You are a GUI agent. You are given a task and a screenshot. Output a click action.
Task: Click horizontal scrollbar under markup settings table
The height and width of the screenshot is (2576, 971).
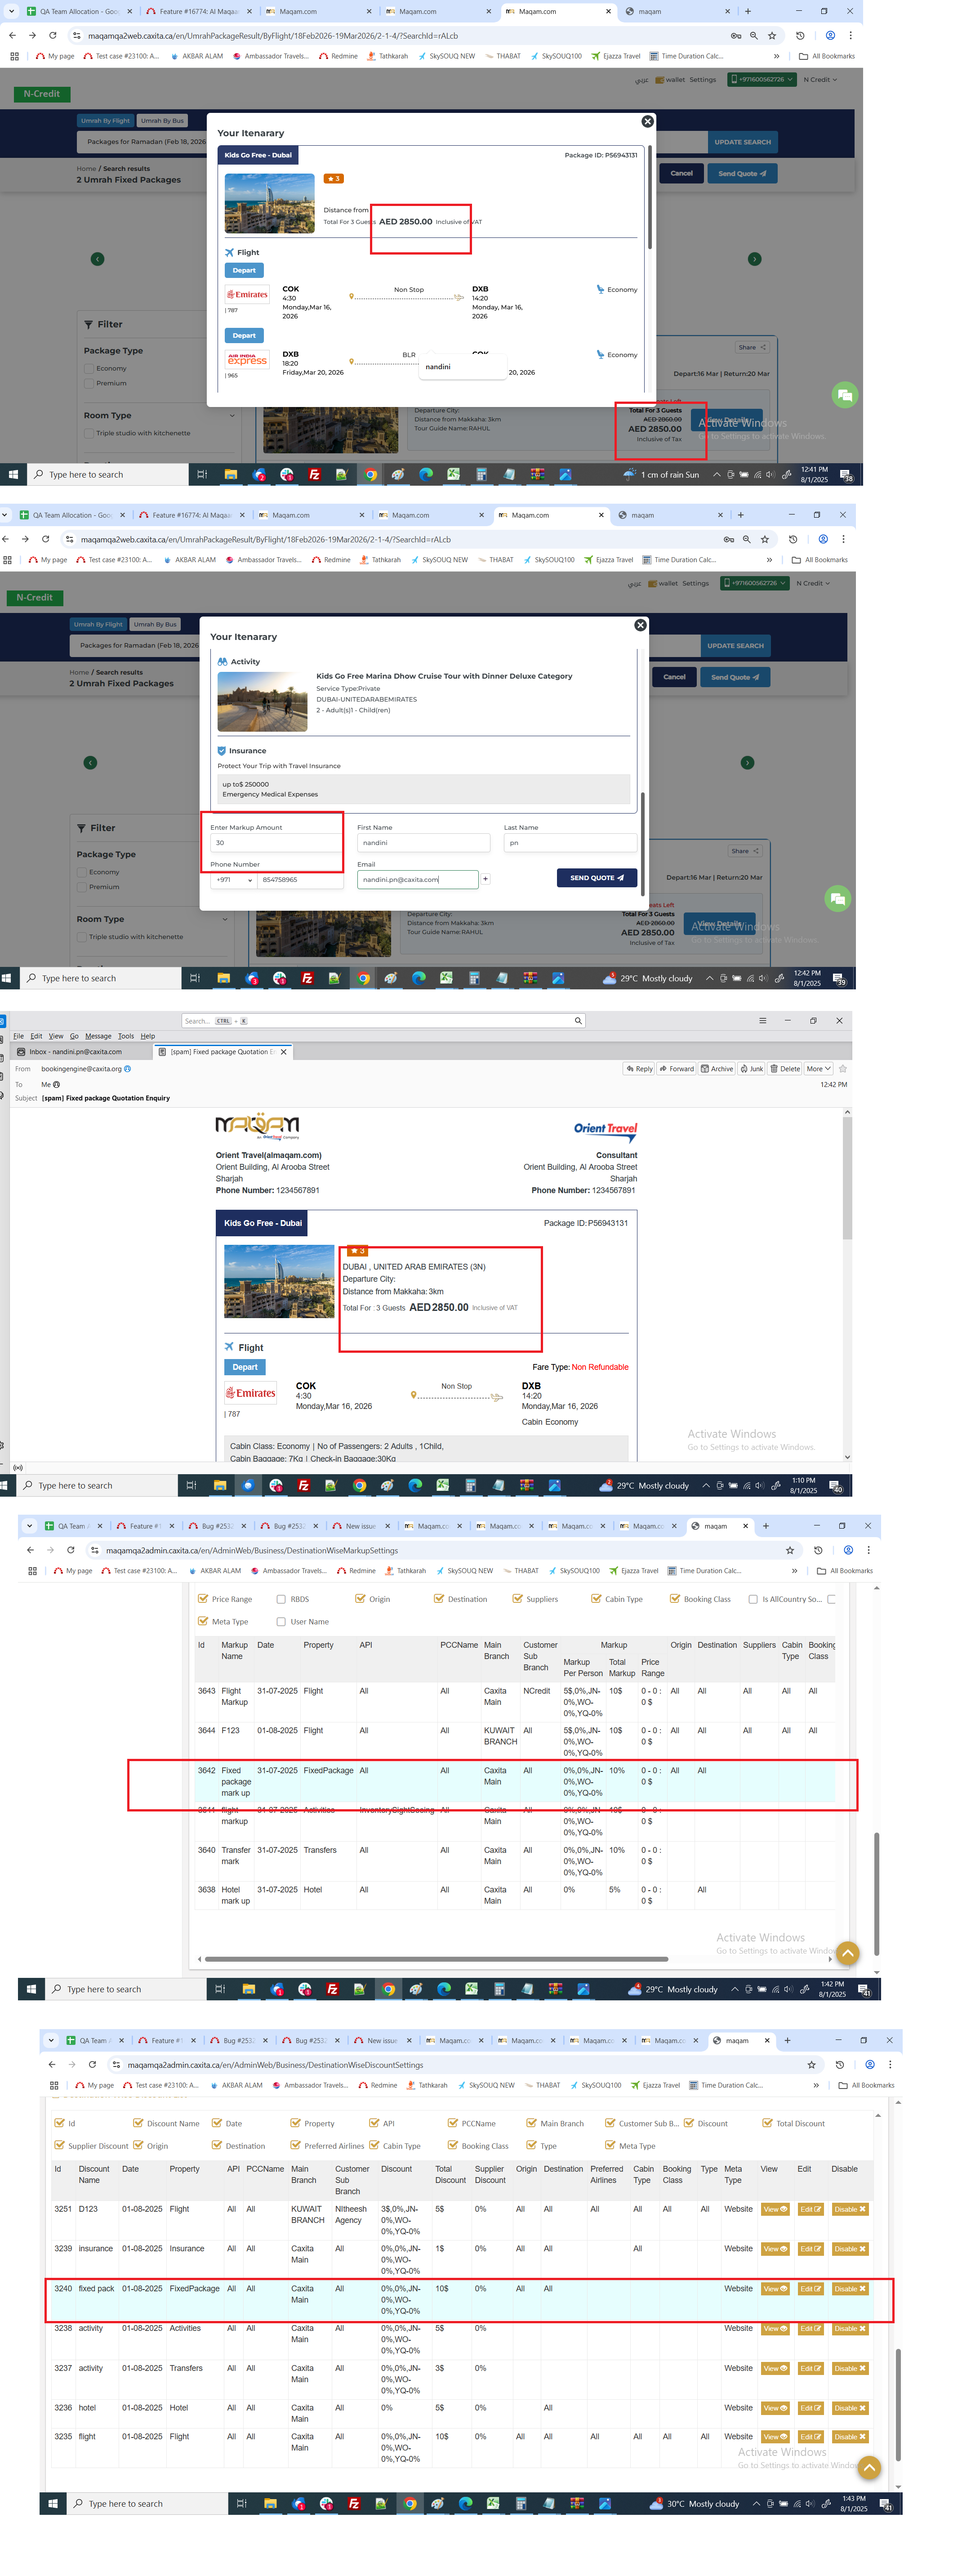pos(435,1959)
